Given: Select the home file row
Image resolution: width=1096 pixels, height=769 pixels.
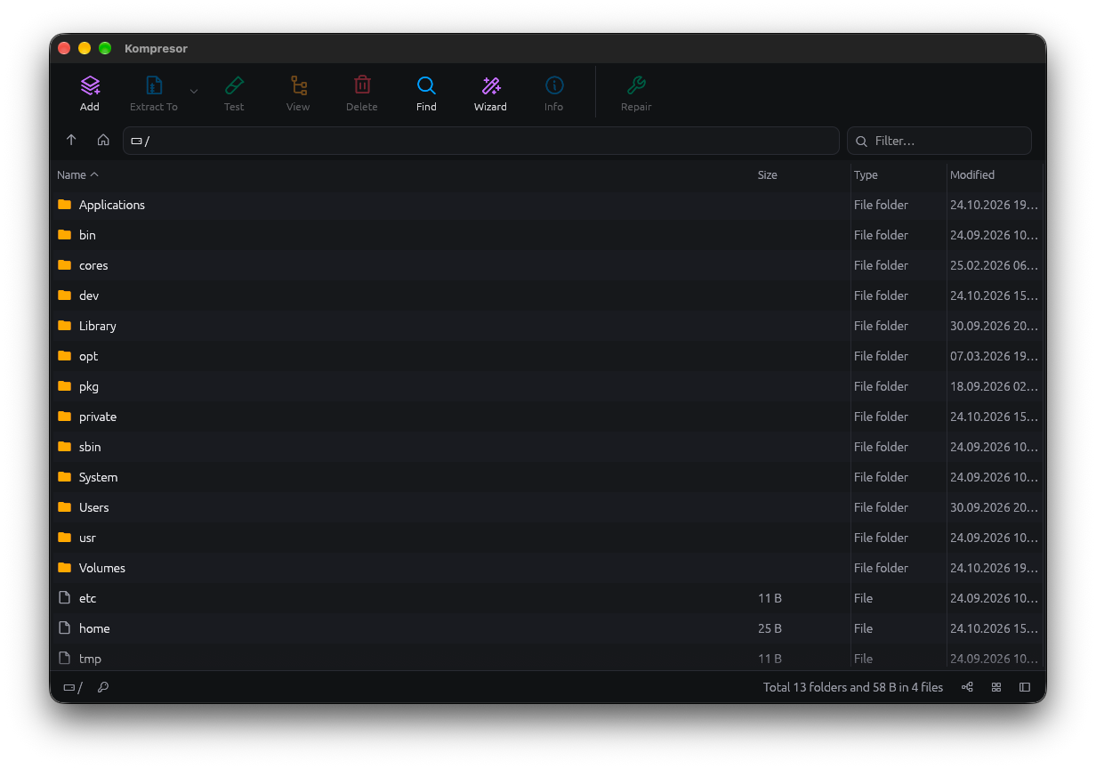Looking at the screenshot, I should [x=546, y=628].
